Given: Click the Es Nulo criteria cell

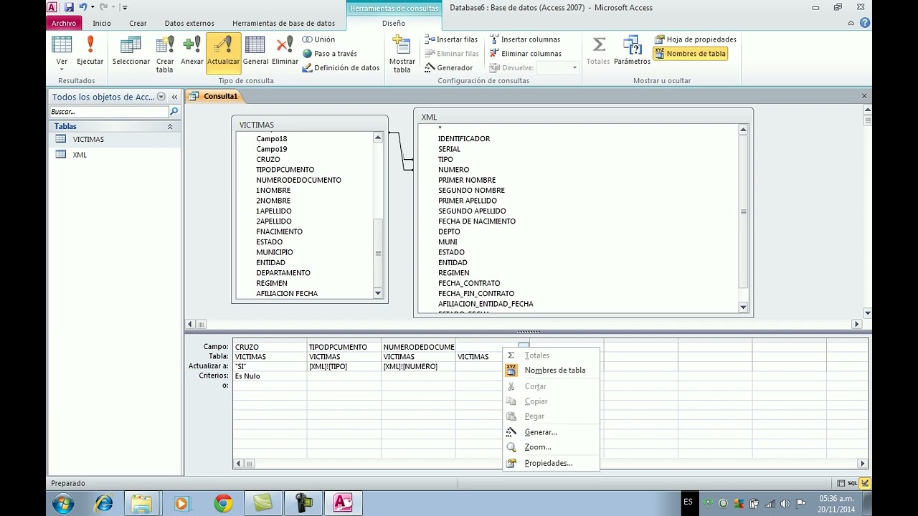Looking at the screenshot, I should click(x=270, y=376).
